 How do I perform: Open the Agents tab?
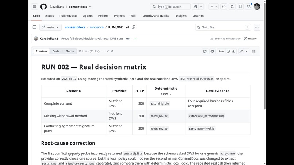88,16
